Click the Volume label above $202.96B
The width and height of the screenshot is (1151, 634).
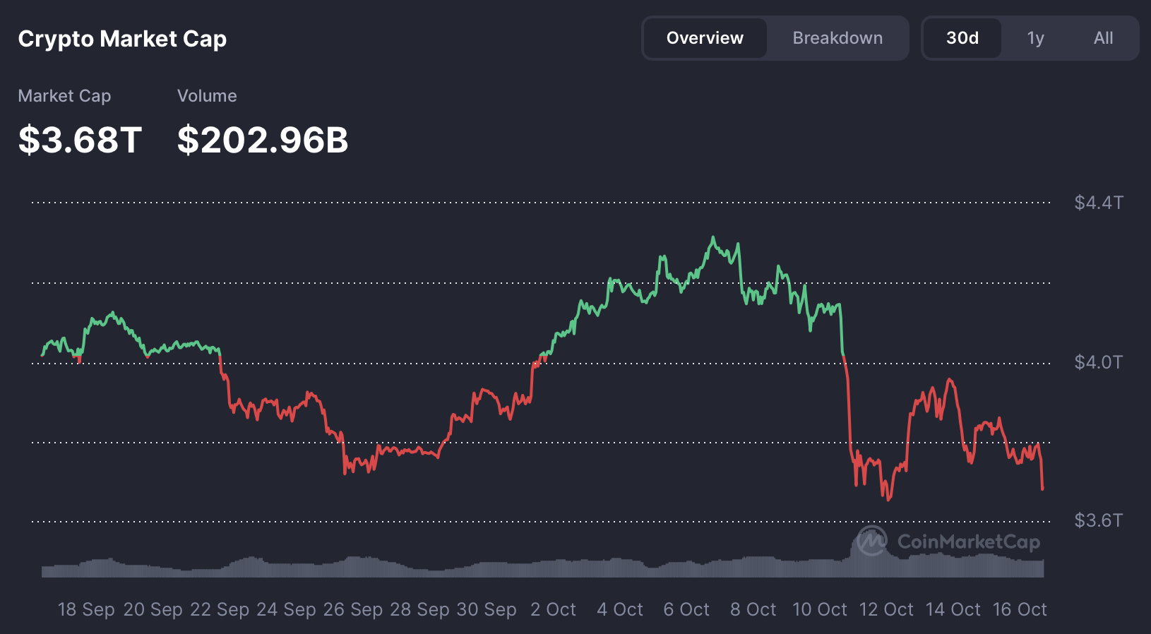click(207, 96)
